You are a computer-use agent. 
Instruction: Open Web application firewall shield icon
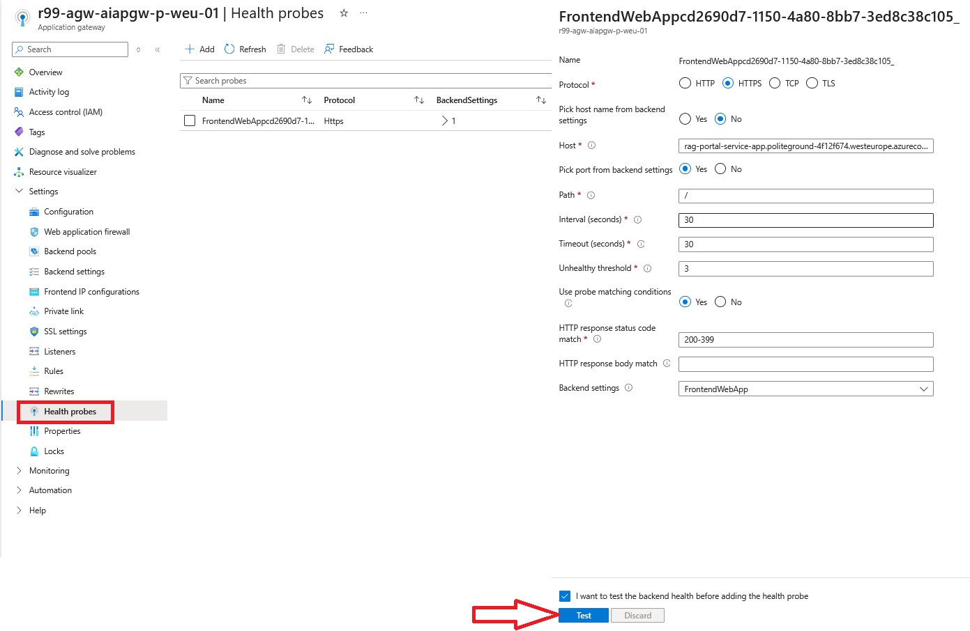(34, 232)
